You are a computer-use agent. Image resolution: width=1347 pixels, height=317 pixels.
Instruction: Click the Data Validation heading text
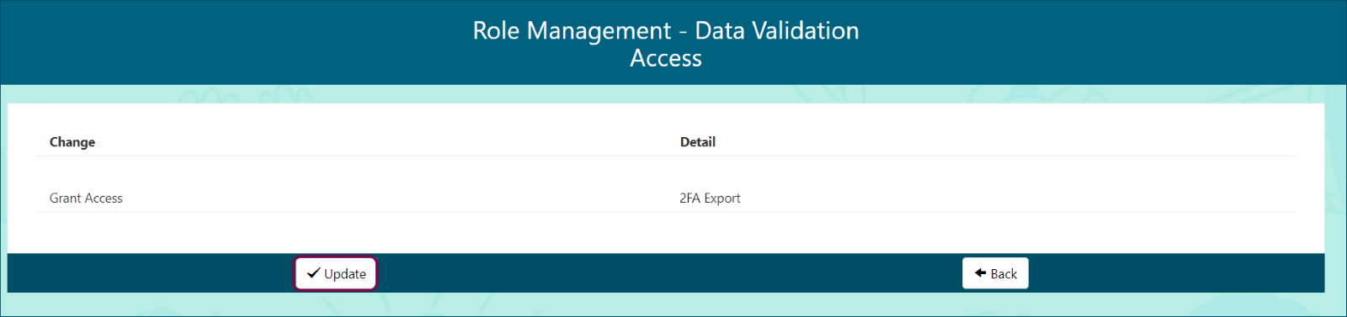point(777,30)
